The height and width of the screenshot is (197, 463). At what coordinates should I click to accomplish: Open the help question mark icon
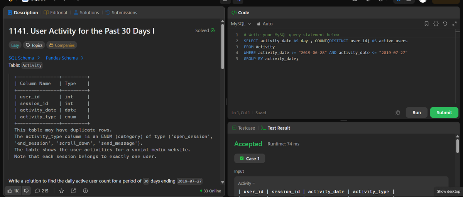(85, 191)
